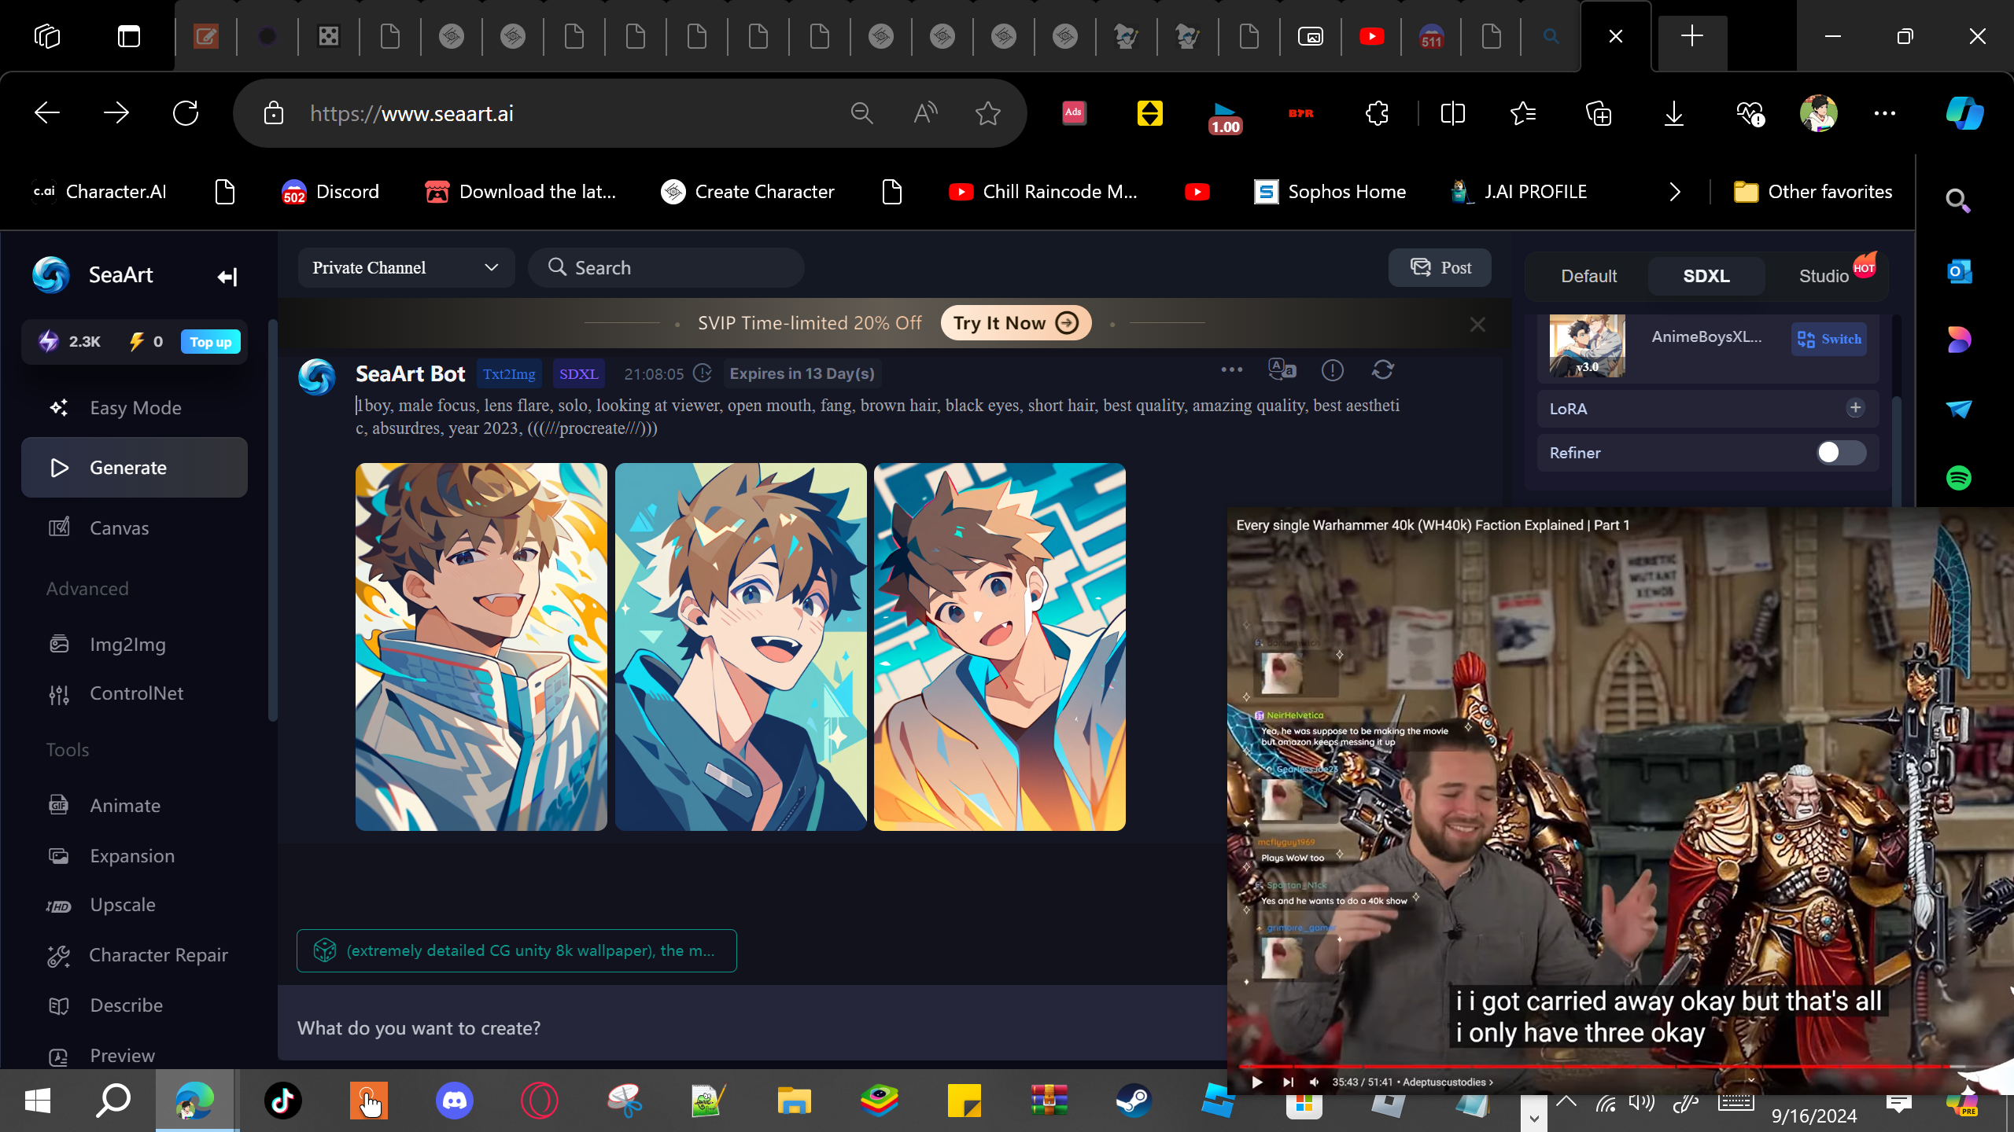
Task: Open the browser extensions puzzle icon
Action: pos(1378,113)
